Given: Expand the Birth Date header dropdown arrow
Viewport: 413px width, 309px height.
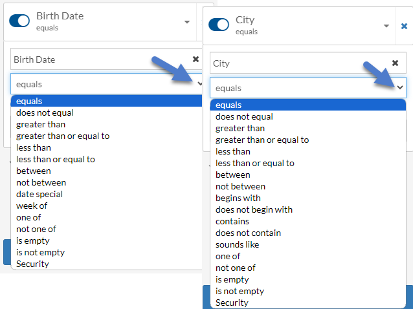Looking at the screenshot, I should point(187,21).
